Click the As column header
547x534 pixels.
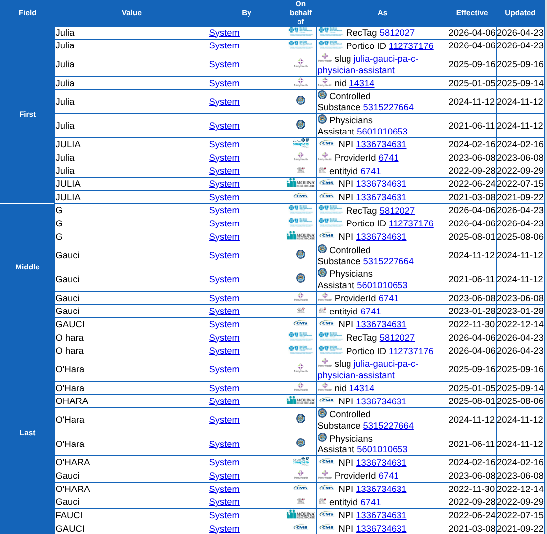point(382,13)
